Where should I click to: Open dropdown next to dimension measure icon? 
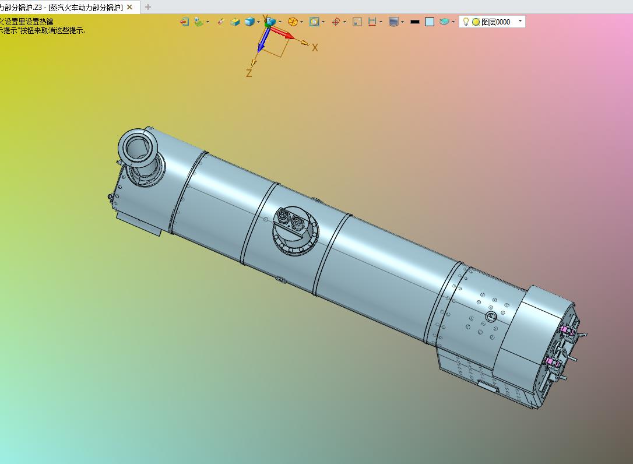(x=381, y=22)
